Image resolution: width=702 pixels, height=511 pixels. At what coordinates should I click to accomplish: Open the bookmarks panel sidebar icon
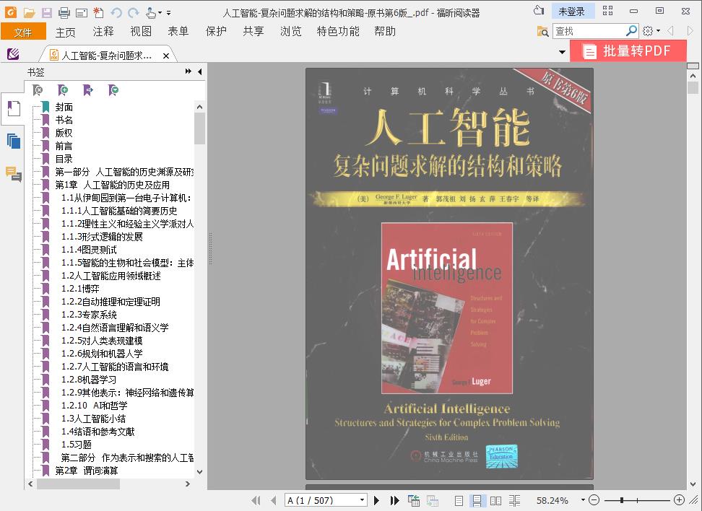tap(14, 109)
